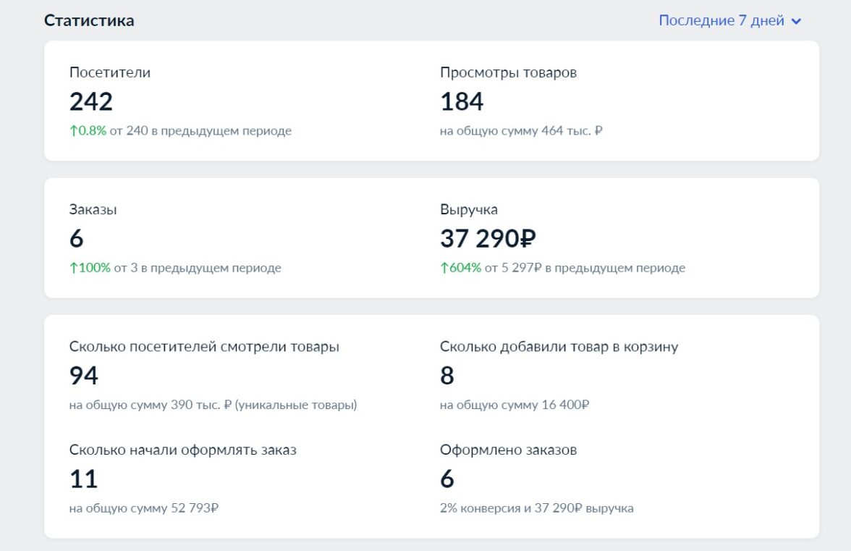Screen dimensions: 851x551
Task: Click the value 94 of visitors who viewed products
Action: 84,376
